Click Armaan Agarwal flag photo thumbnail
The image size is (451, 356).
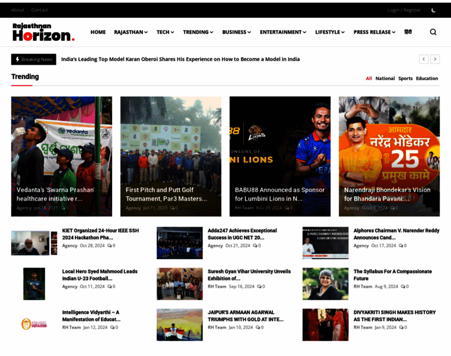(x=179, y=325)
